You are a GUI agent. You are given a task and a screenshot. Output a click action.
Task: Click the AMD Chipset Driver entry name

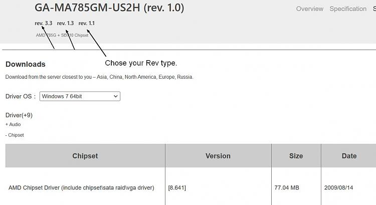coord(81,187)
